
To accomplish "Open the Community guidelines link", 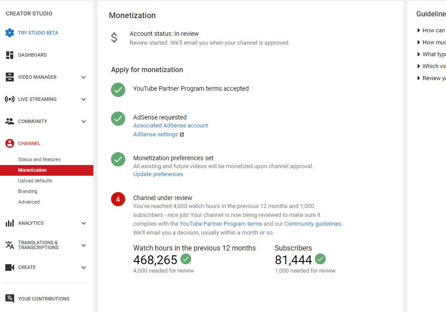I will click(312, 224).
